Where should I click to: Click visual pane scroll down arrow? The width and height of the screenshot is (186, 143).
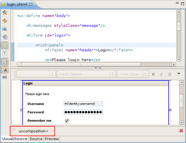coord(182,122)
